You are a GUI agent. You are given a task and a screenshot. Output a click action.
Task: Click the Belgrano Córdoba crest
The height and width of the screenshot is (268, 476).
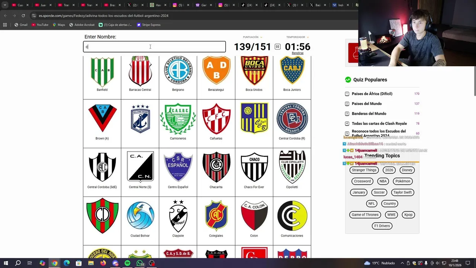178,71
